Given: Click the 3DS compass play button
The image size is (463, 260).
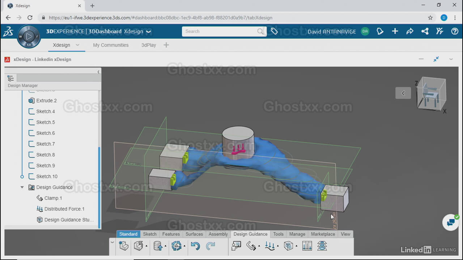Looking at the screenshot, I should [x=29, y=36].
